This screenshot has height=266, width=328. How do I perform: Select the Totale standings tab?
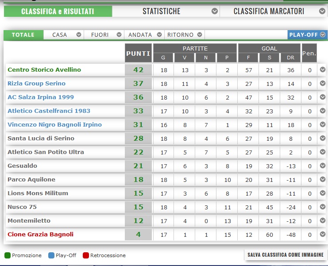[x=23, y=35]
